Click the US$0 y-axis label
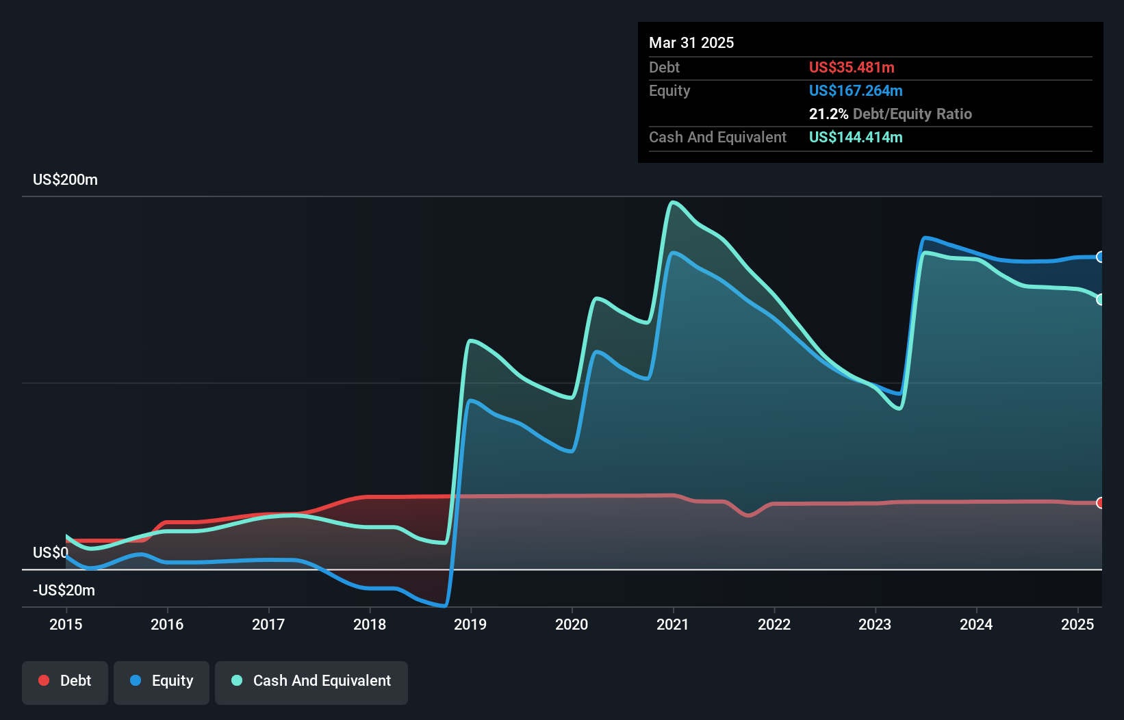 [51, 552]
